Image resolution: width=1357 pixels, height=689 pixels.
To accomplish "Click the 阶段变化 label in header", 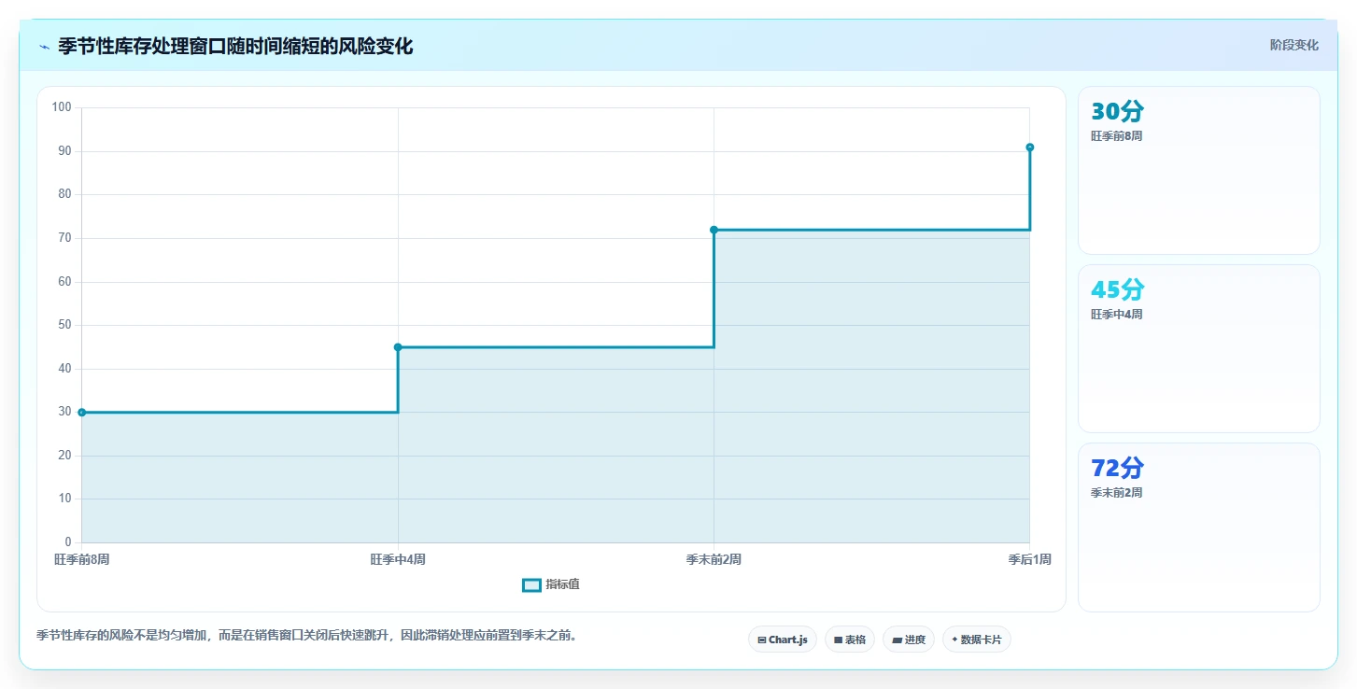I will [1293, 45].
